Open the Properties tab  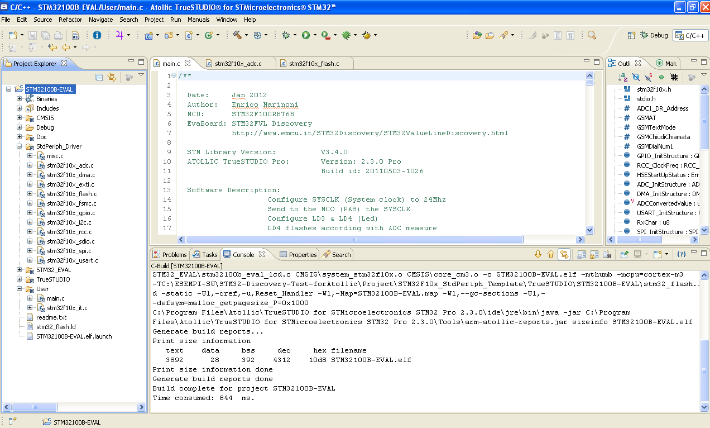[298, 254]
